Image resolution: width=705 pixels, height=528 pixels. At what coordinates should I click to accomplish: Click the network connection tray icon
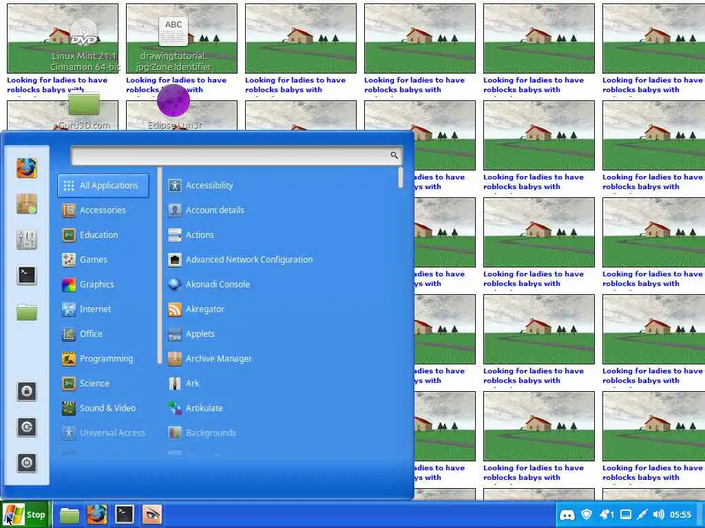642,514
